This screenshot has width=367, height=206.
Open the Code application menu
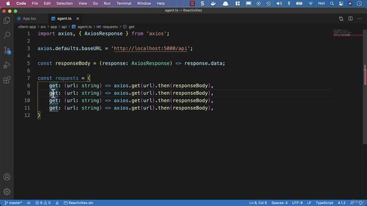(21, 3)
